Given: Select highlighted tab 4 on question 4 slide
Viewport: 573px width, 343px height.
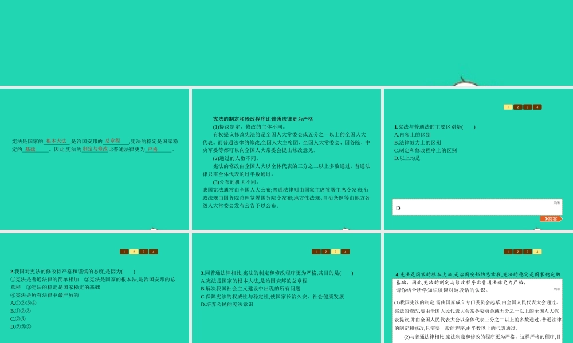Looking at the screenshot, I should point(537,252).
